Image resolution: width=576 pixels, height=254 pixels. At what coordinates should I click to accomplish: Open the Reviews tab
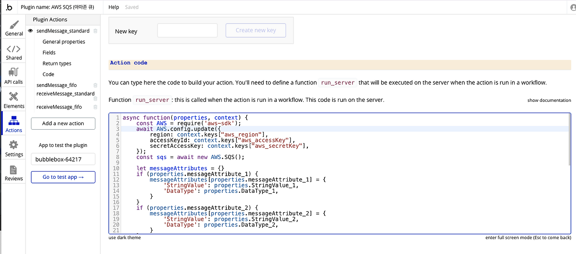click(14, 173)
